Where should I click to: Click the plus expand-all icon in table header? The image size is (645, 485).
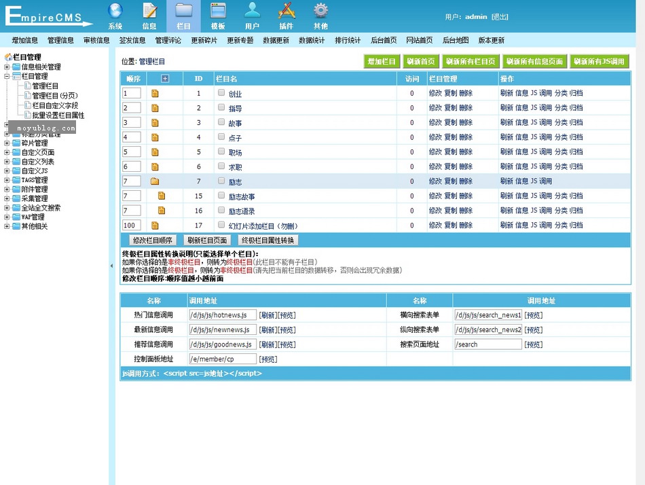165,78
